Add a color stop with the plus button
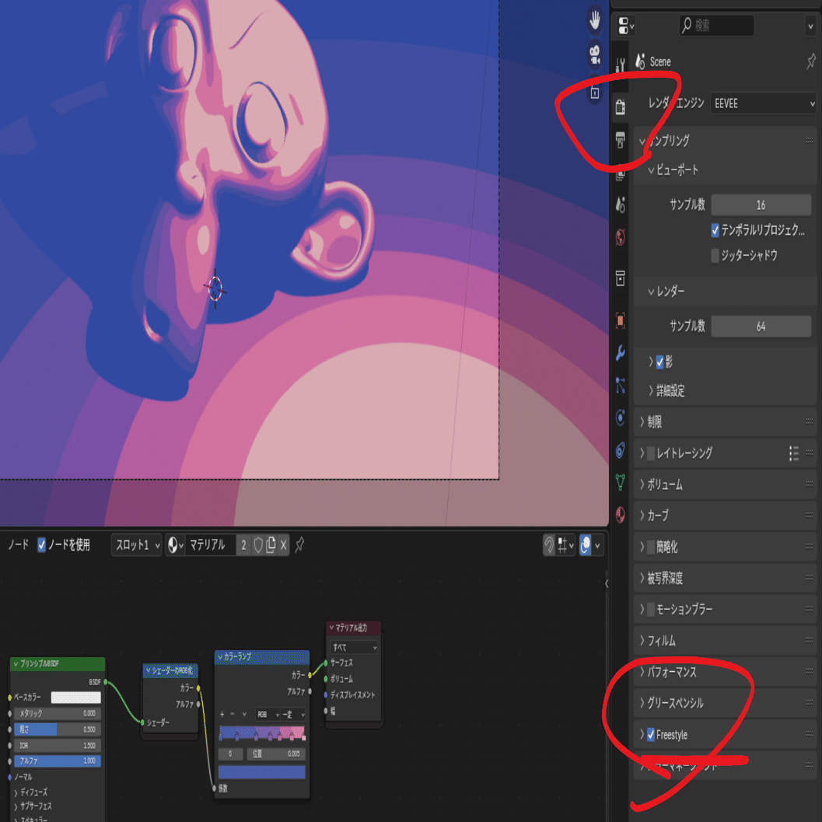822x822 pixels. 222,714
